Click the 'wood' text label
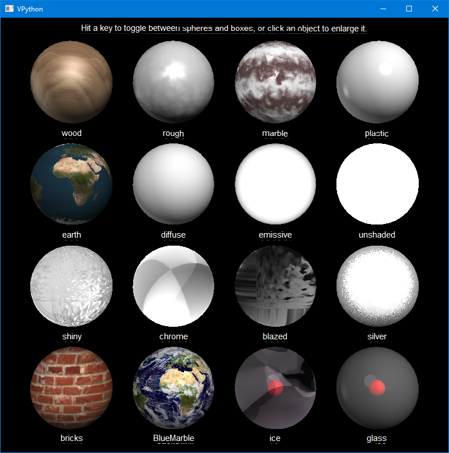 71,133
